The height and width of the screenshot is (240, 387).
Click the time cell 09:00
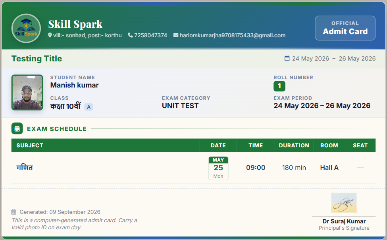coord(256,168)
